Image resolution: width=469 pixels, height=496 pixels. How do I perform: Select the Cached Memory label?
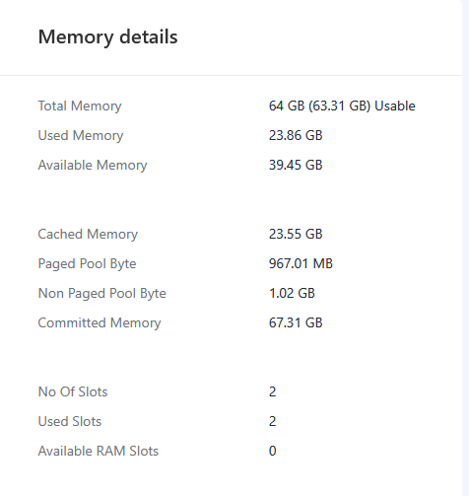88,235
